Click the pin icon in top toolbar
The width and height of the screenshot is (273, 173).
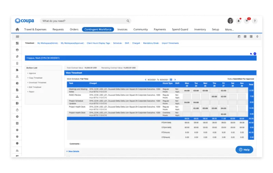click(257, 37)
